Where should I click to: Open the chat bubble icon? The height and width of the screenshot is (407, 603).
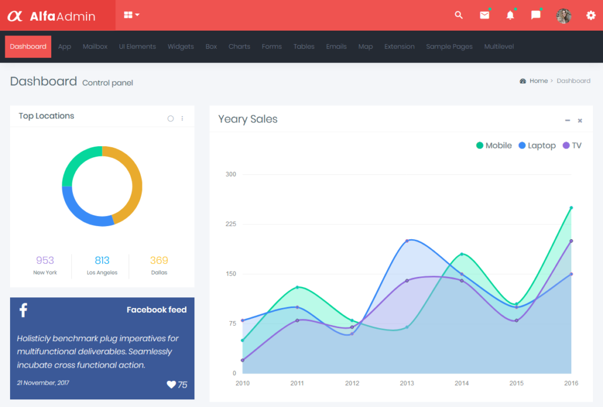535,15
